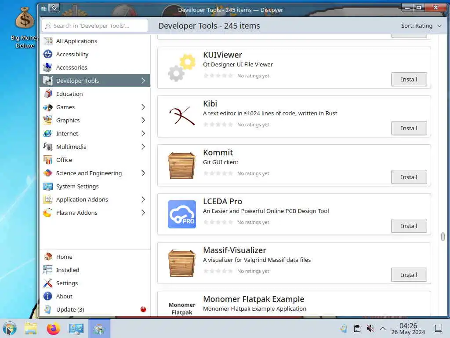Open the Sort: Rating dropdown
This screenshot has height=338, width=450.
click(x=421, y=26)
